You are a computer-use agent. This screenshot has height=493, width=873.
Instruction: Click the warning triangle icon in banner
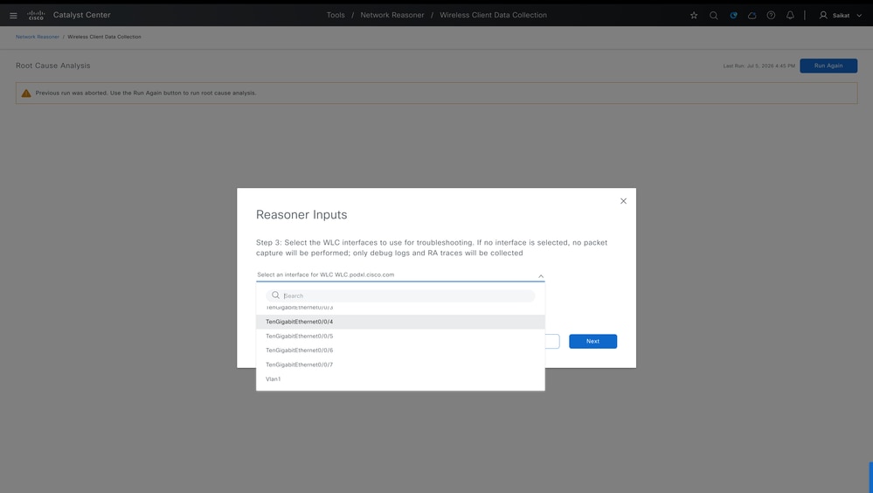(26, 93)
